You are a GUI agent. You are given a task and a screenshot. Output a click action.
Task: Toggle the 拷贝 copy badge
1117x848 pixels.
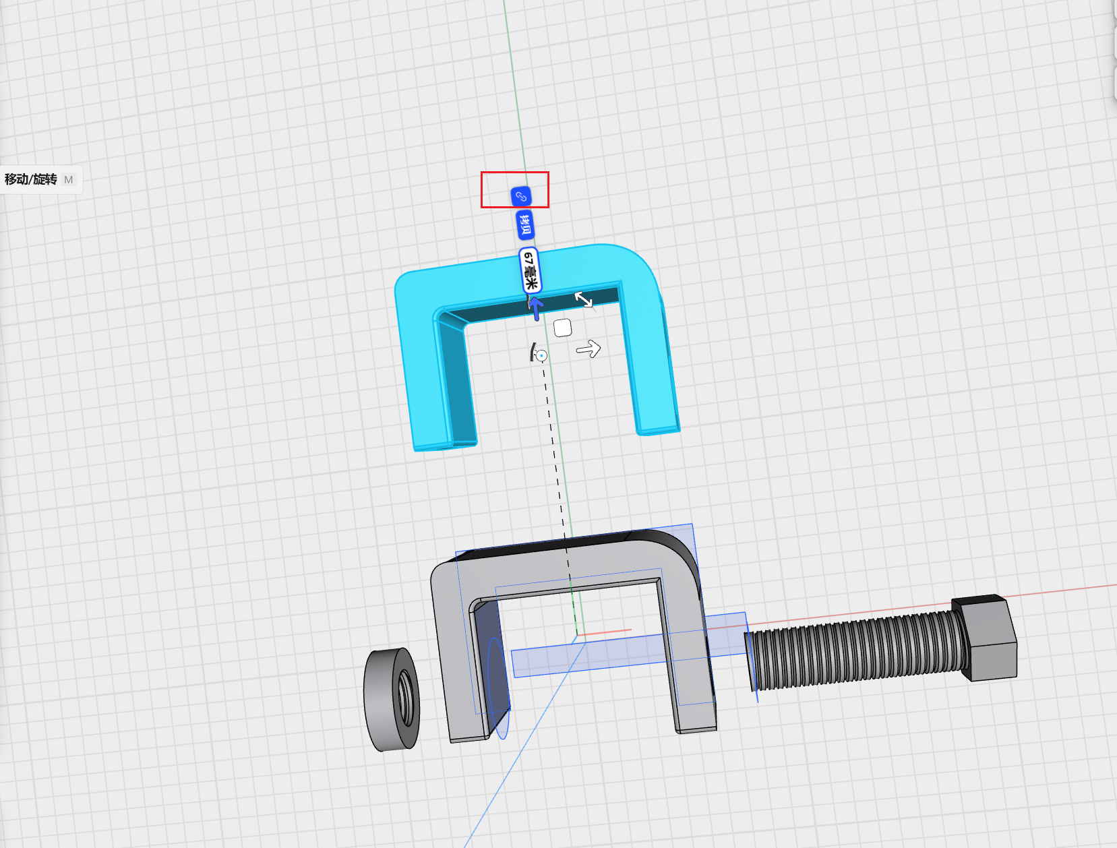tap(525, 225)
